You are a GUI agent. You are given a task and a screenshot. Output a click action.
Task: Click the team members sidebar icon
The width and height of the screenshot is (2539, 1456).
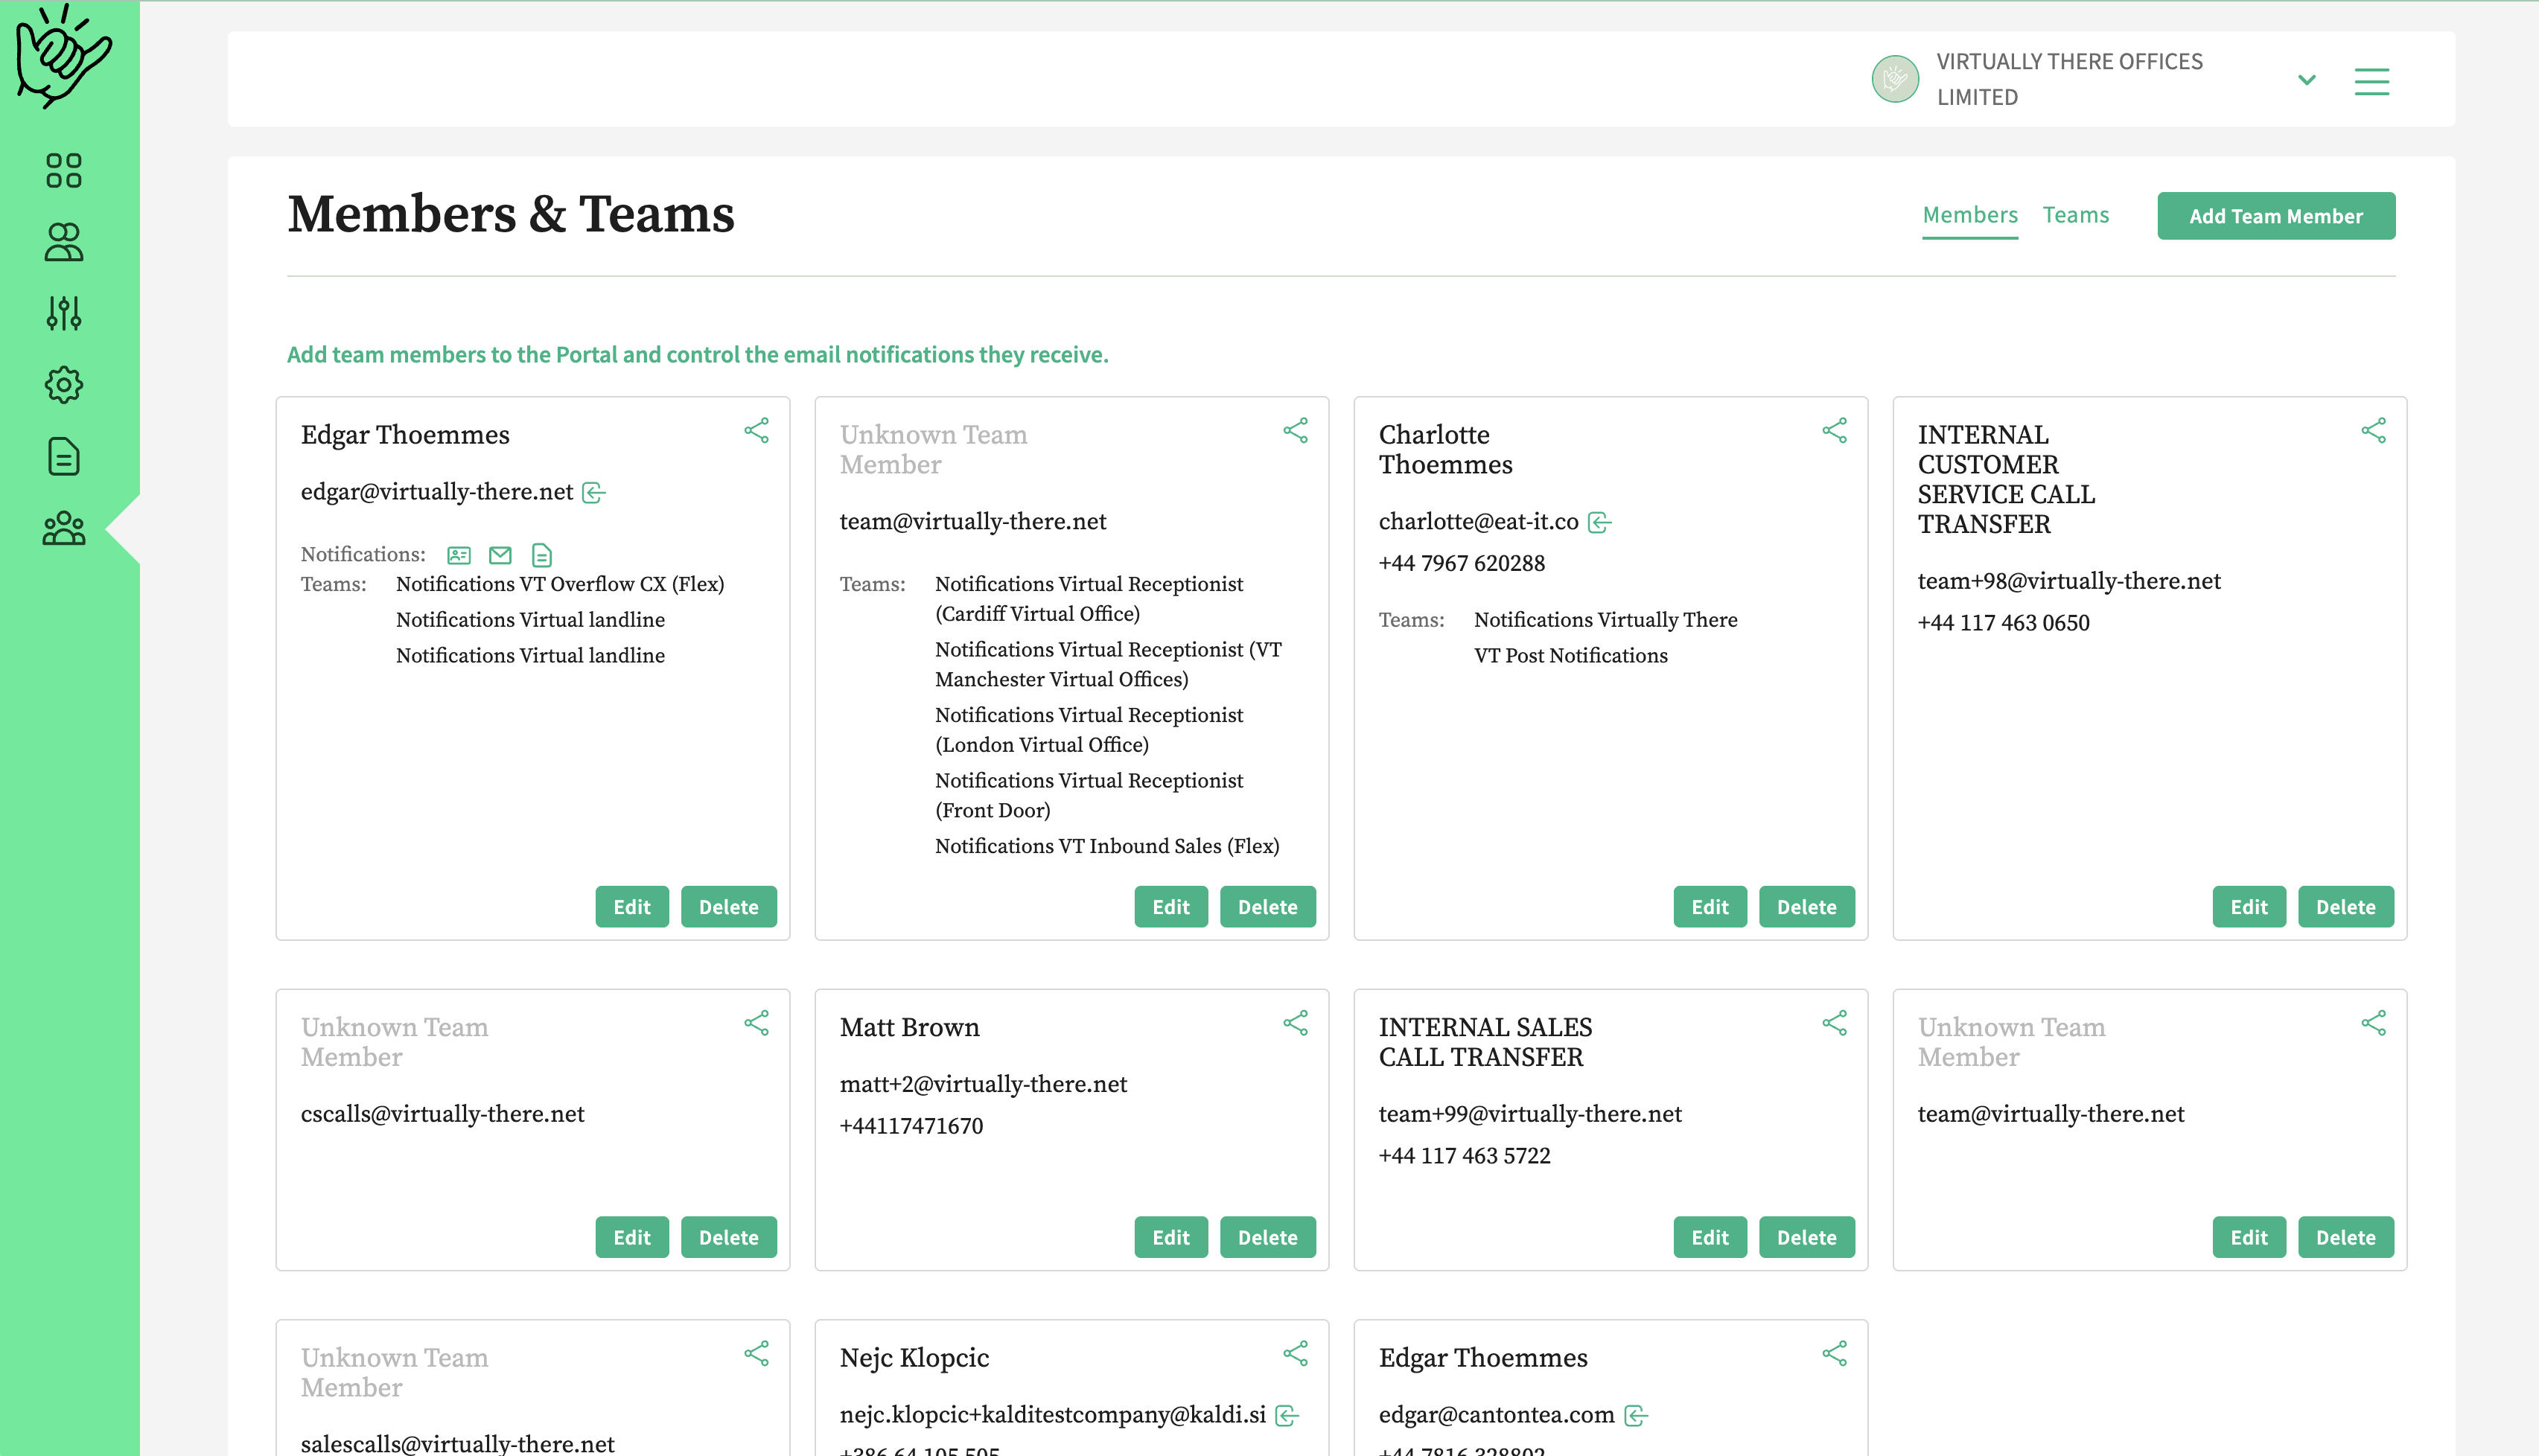click(x=63, y=528)
